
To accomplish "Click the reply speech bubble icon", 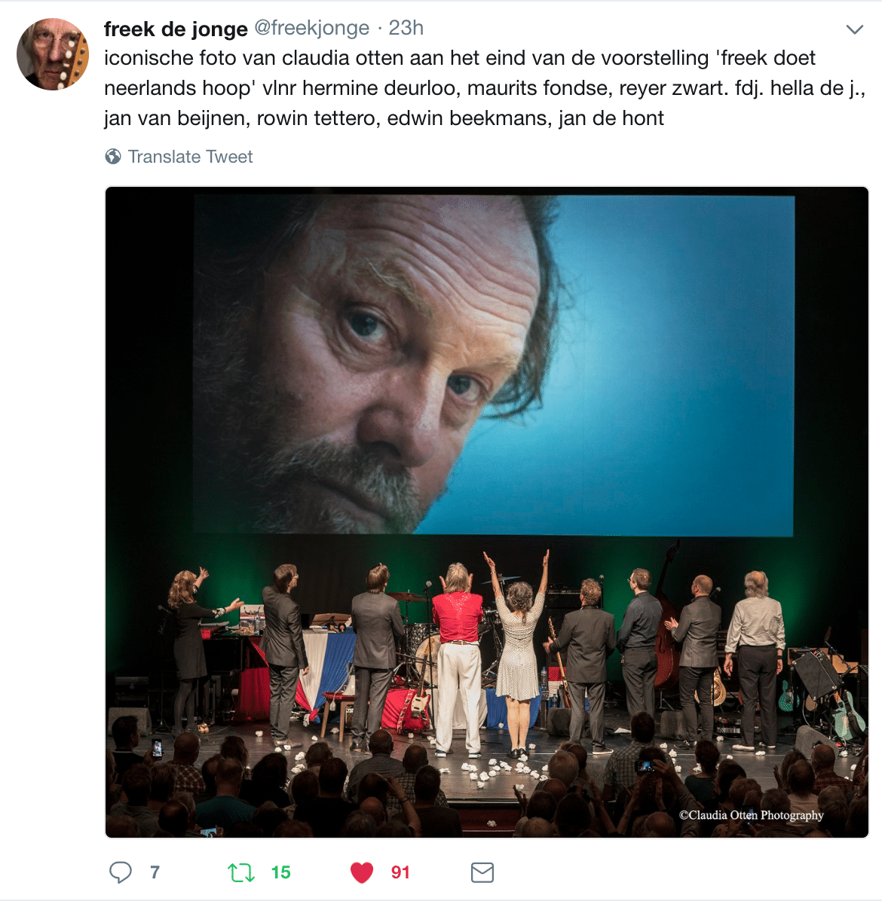I will [120, 872].
